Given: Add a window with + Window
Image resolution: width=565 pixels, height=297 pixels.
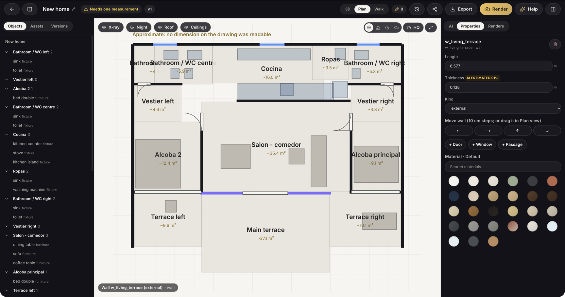Looking at the screenshot, I should click(x=482, y=144).
